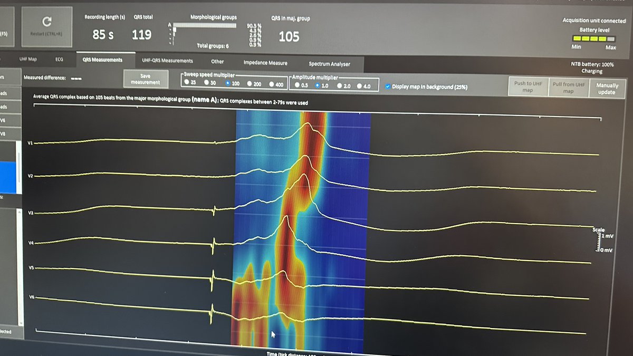Set sweep speed multiplier to 50

pyautogui.click(x=207, y=83)
